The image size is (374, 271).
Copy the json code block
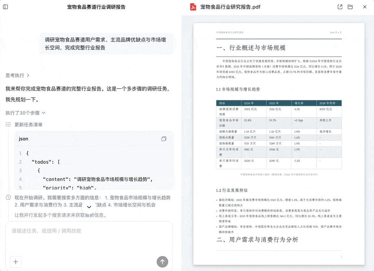click(164, 138)
